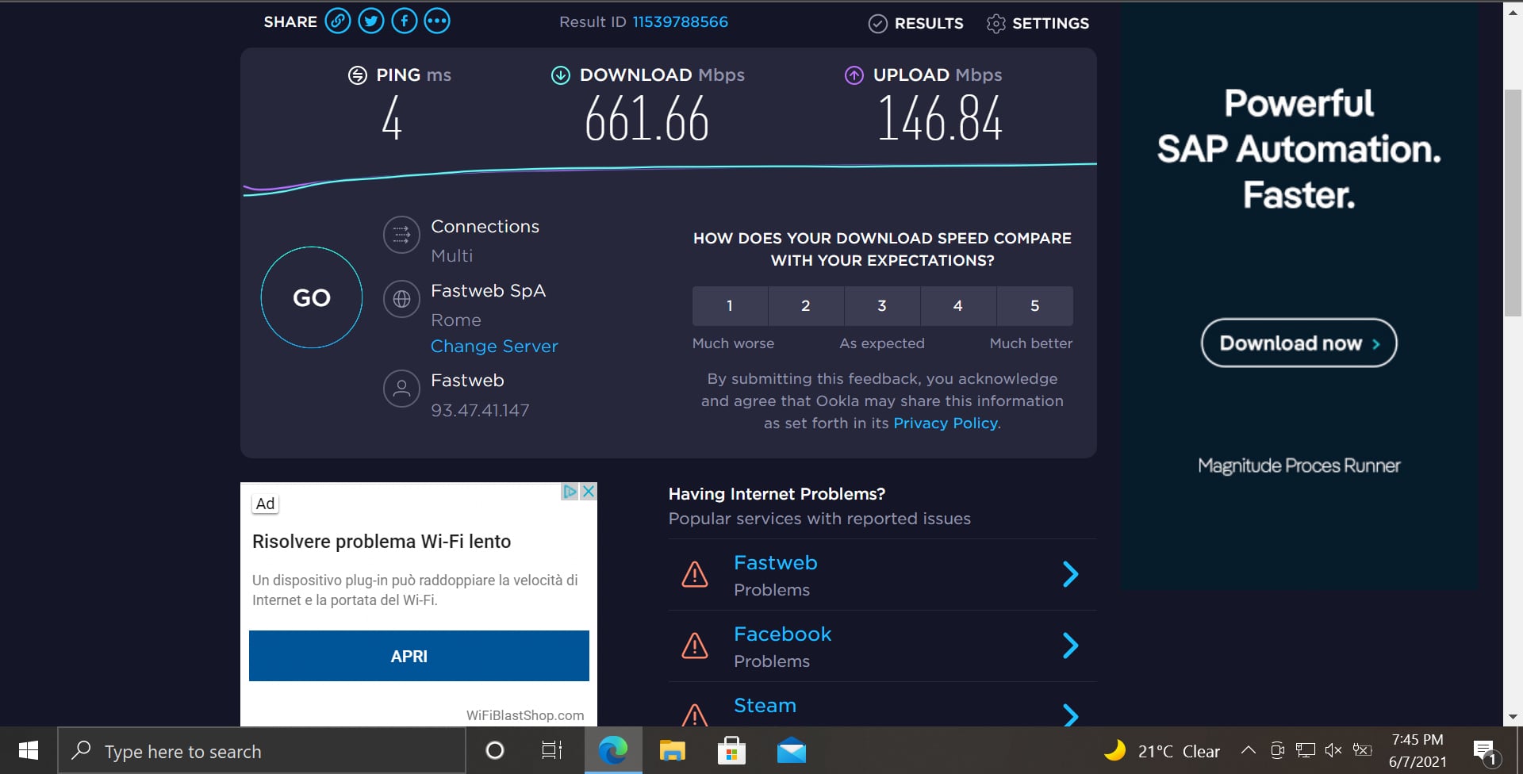Click the Facebook warning triangle icon
This screenshot has height=774, width=1523.
coord(695,646)
